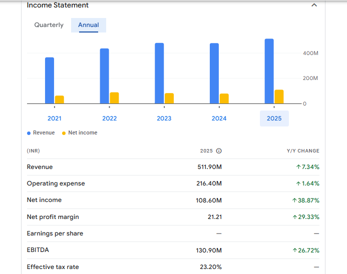347x274 pixels.
Task: Click the 23.20% effective tax rate value
Action: [211, 267]
